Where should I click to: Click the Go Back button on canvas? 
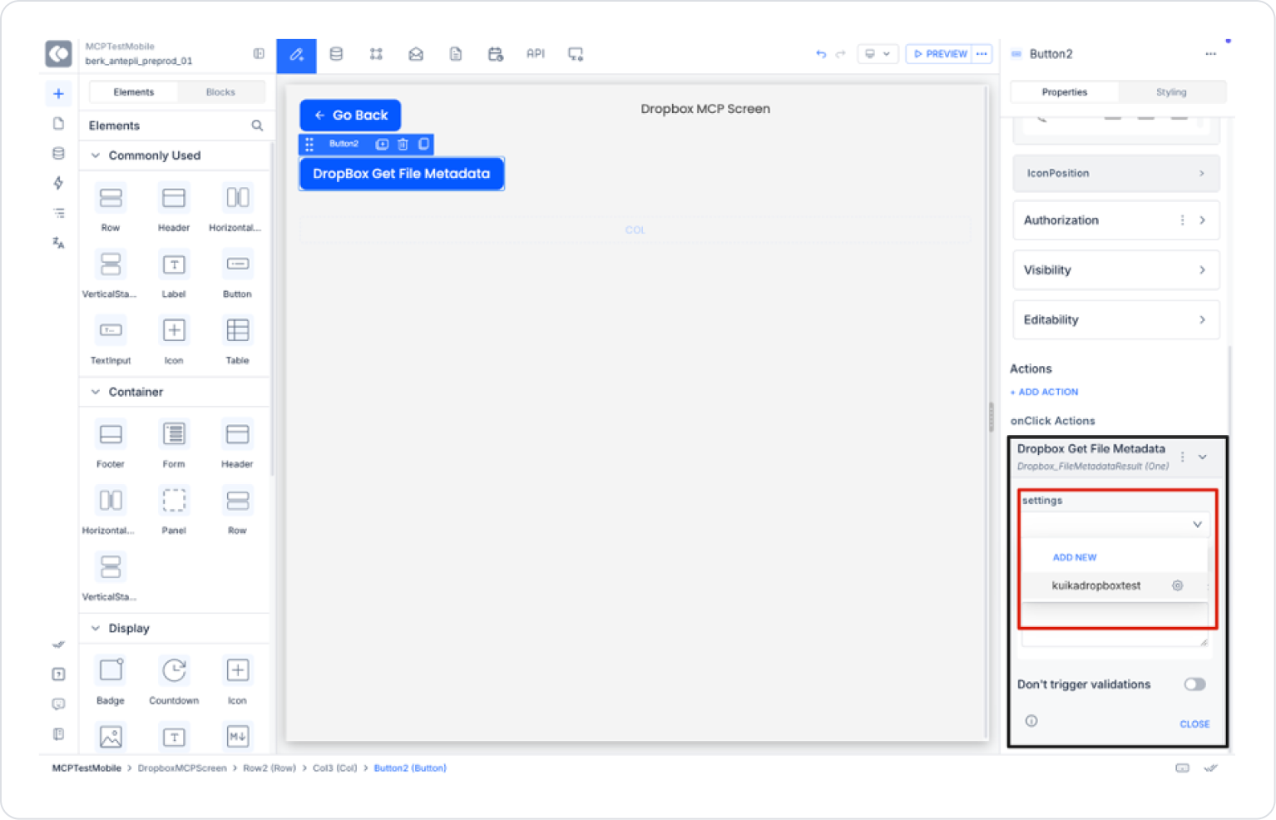click(350, 116)
